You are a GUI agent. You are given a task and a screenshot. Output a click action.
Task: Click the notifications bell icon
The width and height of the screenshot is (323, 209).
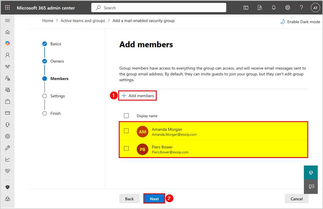[273, 8]
